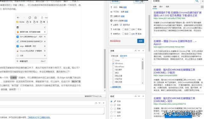
Task: Click the round AMP status icon
Action: (x=111, y=20)
